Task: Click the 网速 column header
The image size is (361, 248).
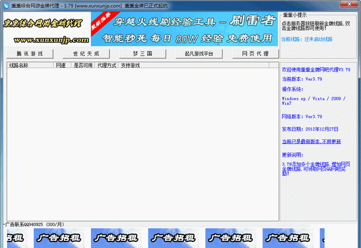Action: click(61, 65)
